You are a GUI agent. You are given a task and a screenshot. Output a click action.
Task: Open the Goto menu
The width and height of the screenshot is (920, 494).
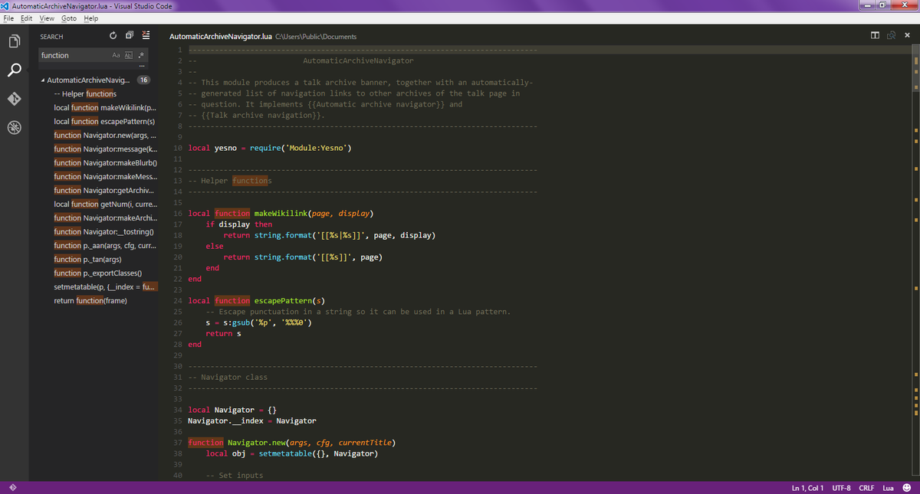[68, 18]
